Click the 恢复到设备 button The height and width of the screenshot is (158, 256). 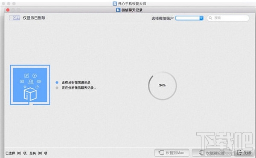[212, 152]
